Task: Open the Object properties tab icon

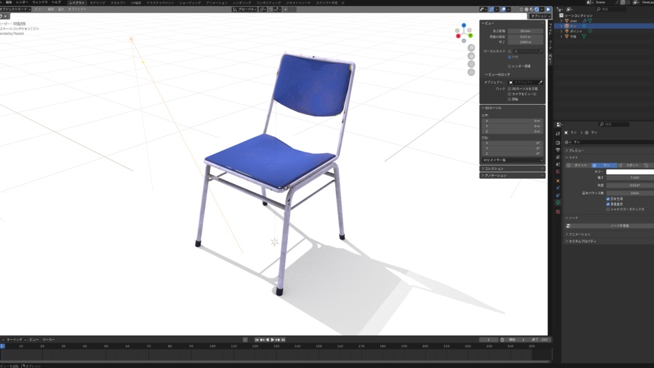Action: tap(558, 181)
